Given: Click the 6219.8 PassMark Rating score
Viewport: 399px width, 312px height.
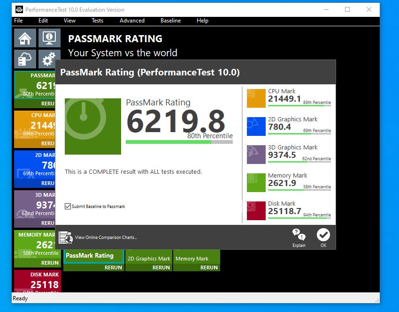Looking at the screenshot, I should click(x=176, y=121).
